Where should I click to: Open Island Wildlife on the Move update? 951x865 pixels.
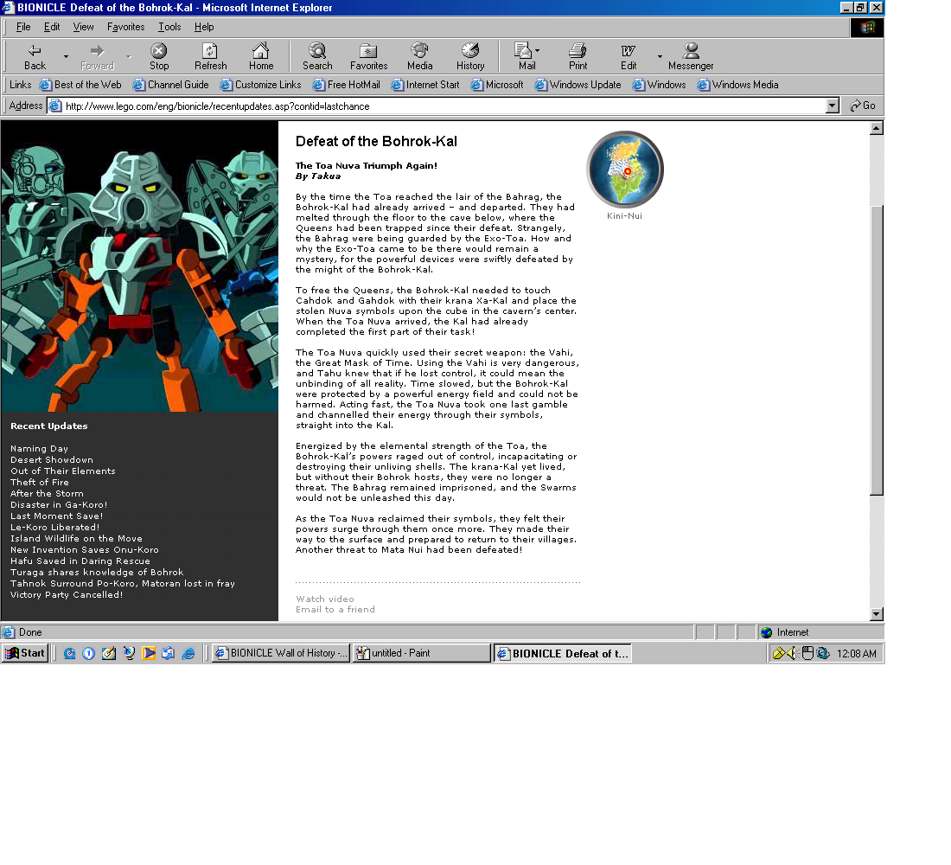click(x=76, y=538)
